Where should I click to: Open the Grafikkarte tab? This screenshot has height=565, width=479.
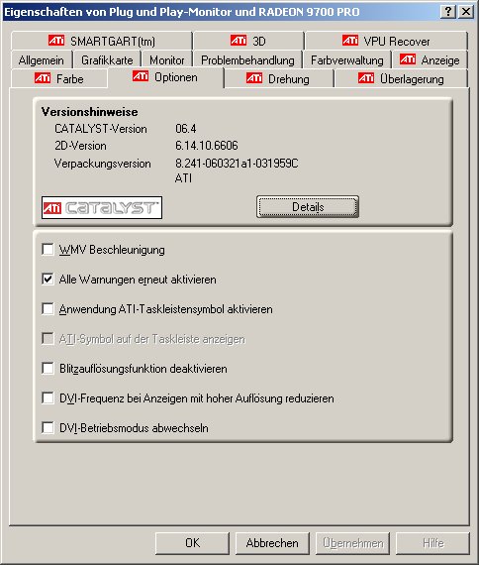point(107,59)
